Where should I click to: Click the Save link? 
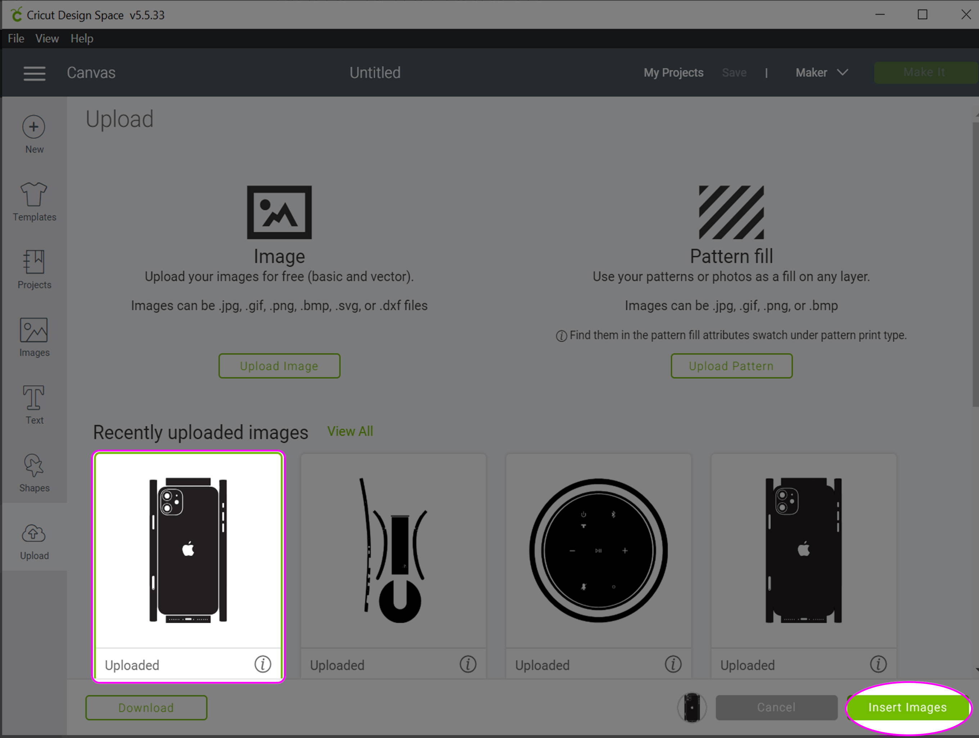coord(734,73)
